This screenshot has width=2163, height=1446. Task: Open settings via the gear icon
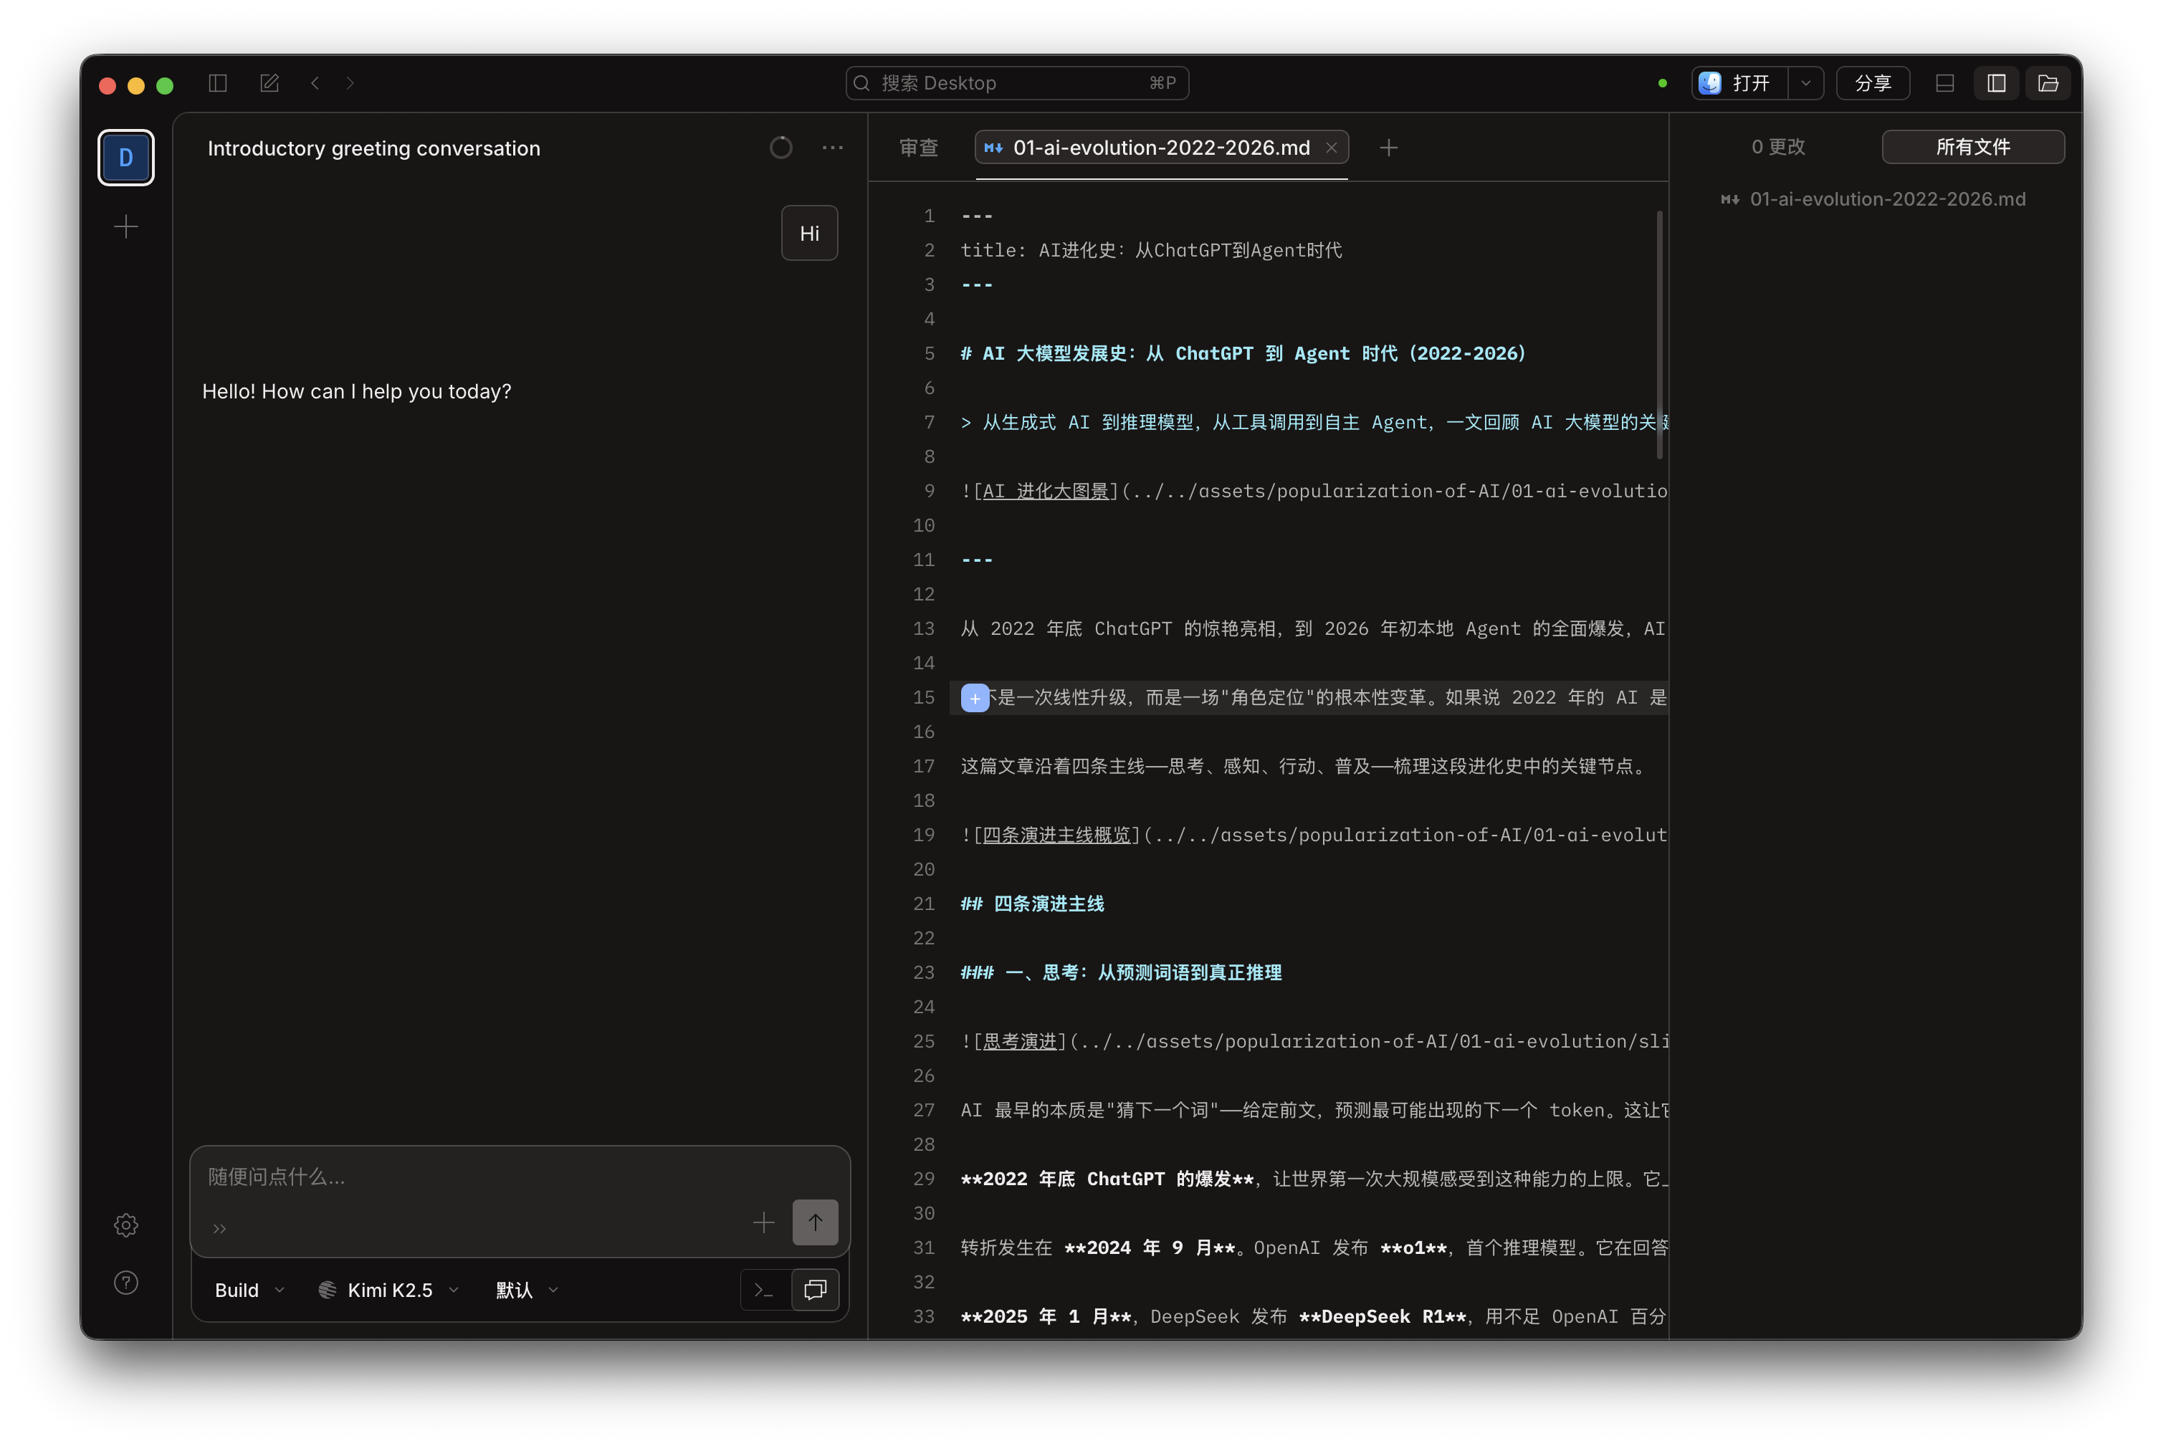pos(125,1225)
